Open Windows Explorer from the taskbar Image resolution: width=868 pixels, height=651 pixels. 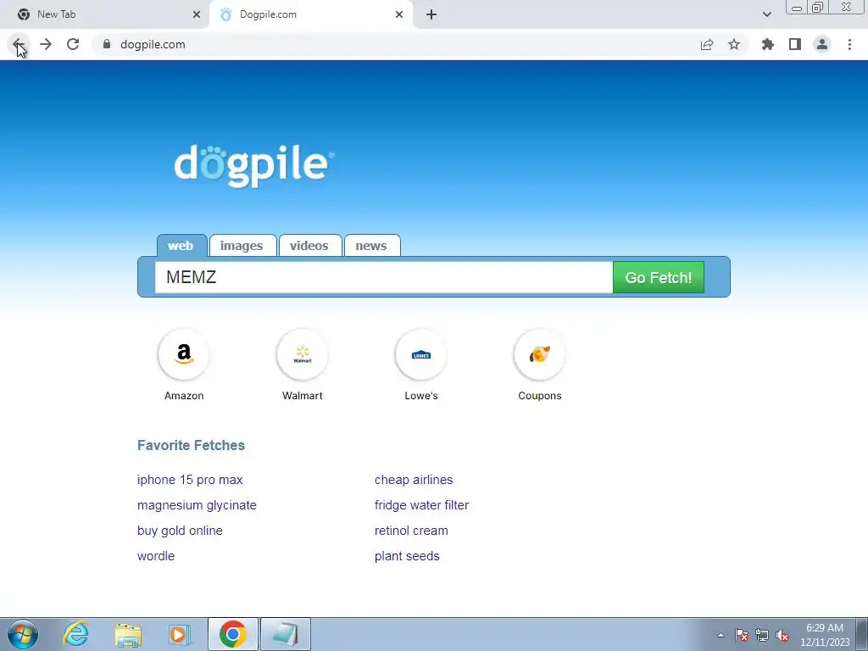(129, 634)
